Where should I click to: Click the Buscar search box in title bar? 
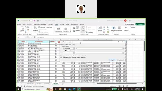(x=82, y=21)
